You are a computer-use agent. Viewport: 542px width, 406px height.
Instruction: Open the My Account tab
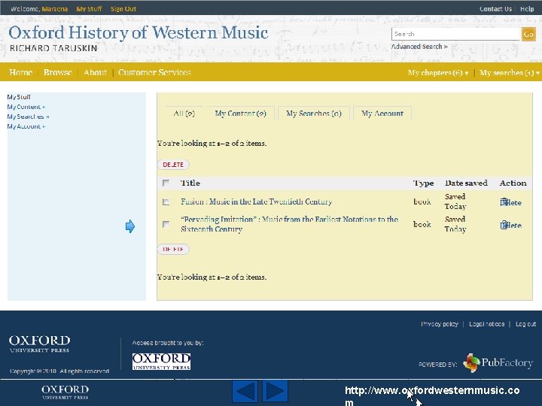point(382,114)
